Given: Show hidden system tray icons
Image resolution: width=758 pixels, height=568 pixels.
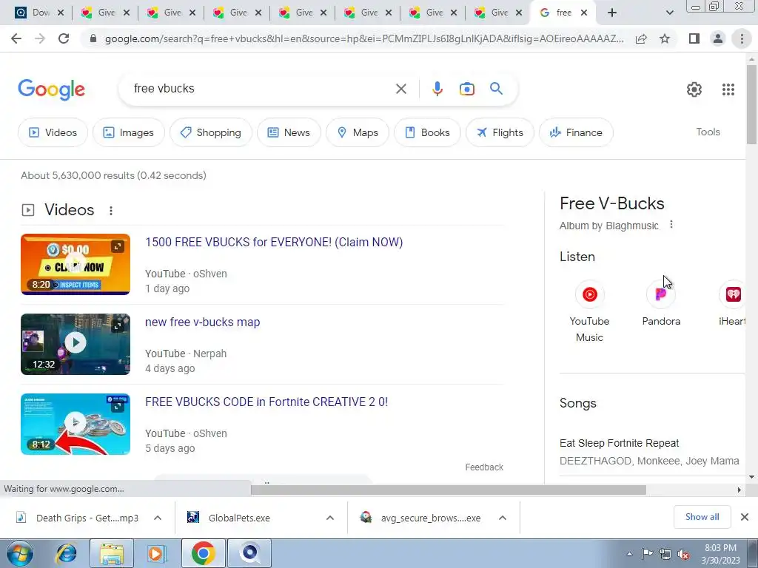Looking at the screenshot, I should click(x=629, y=555).
